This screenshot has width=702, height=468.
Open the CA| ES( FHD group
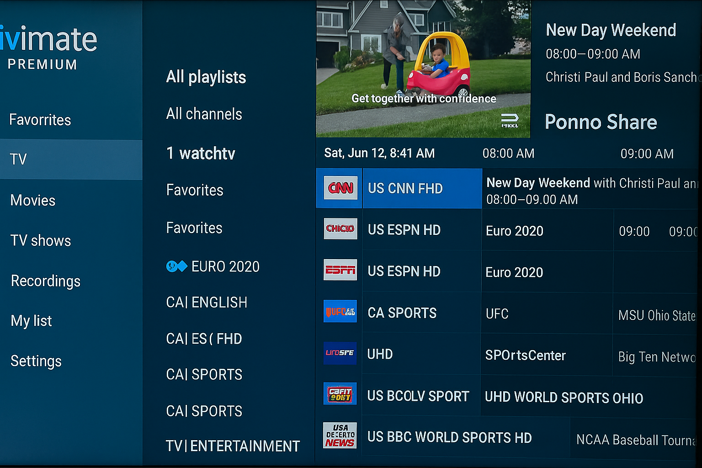pos(204,339)
